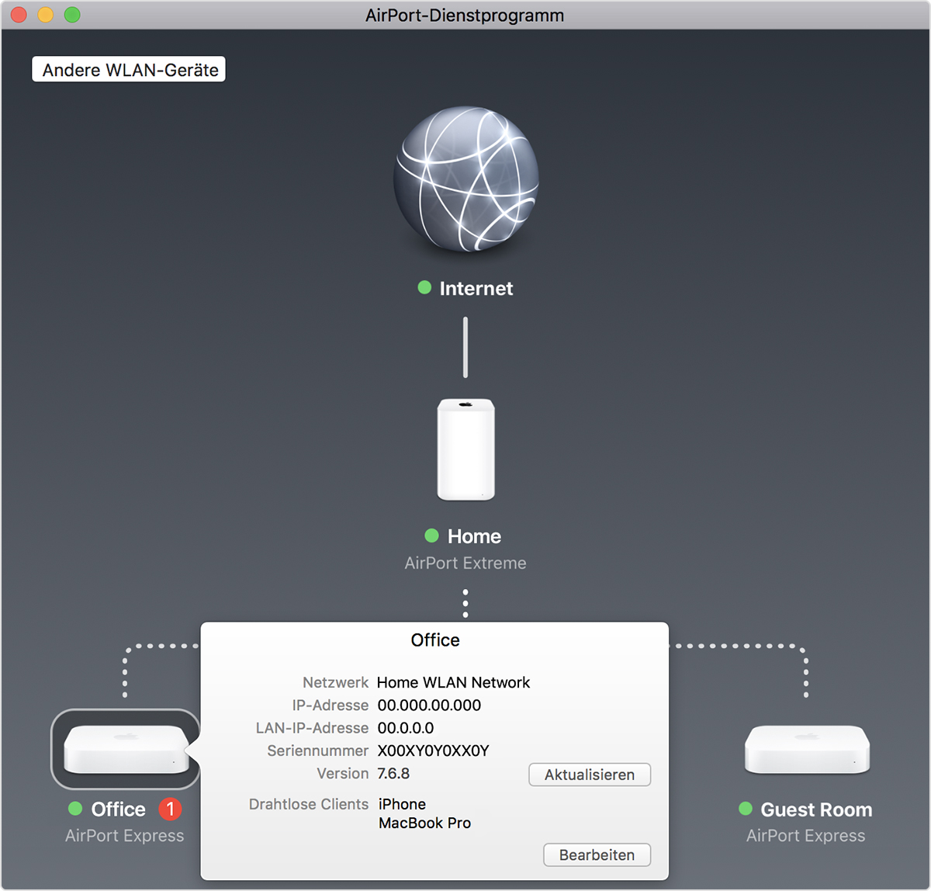The image size is (931, 891).
Task: Click the Bearbeiten button
Action: click(597, 855)
